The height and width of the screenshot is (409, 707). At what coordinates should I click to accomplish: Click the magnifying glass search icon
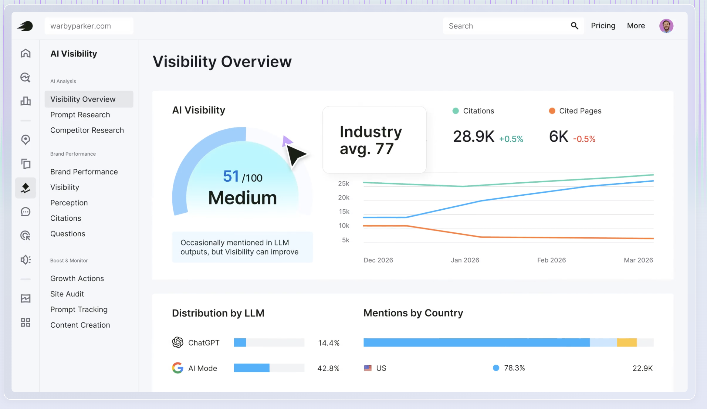tap(574, 26)
